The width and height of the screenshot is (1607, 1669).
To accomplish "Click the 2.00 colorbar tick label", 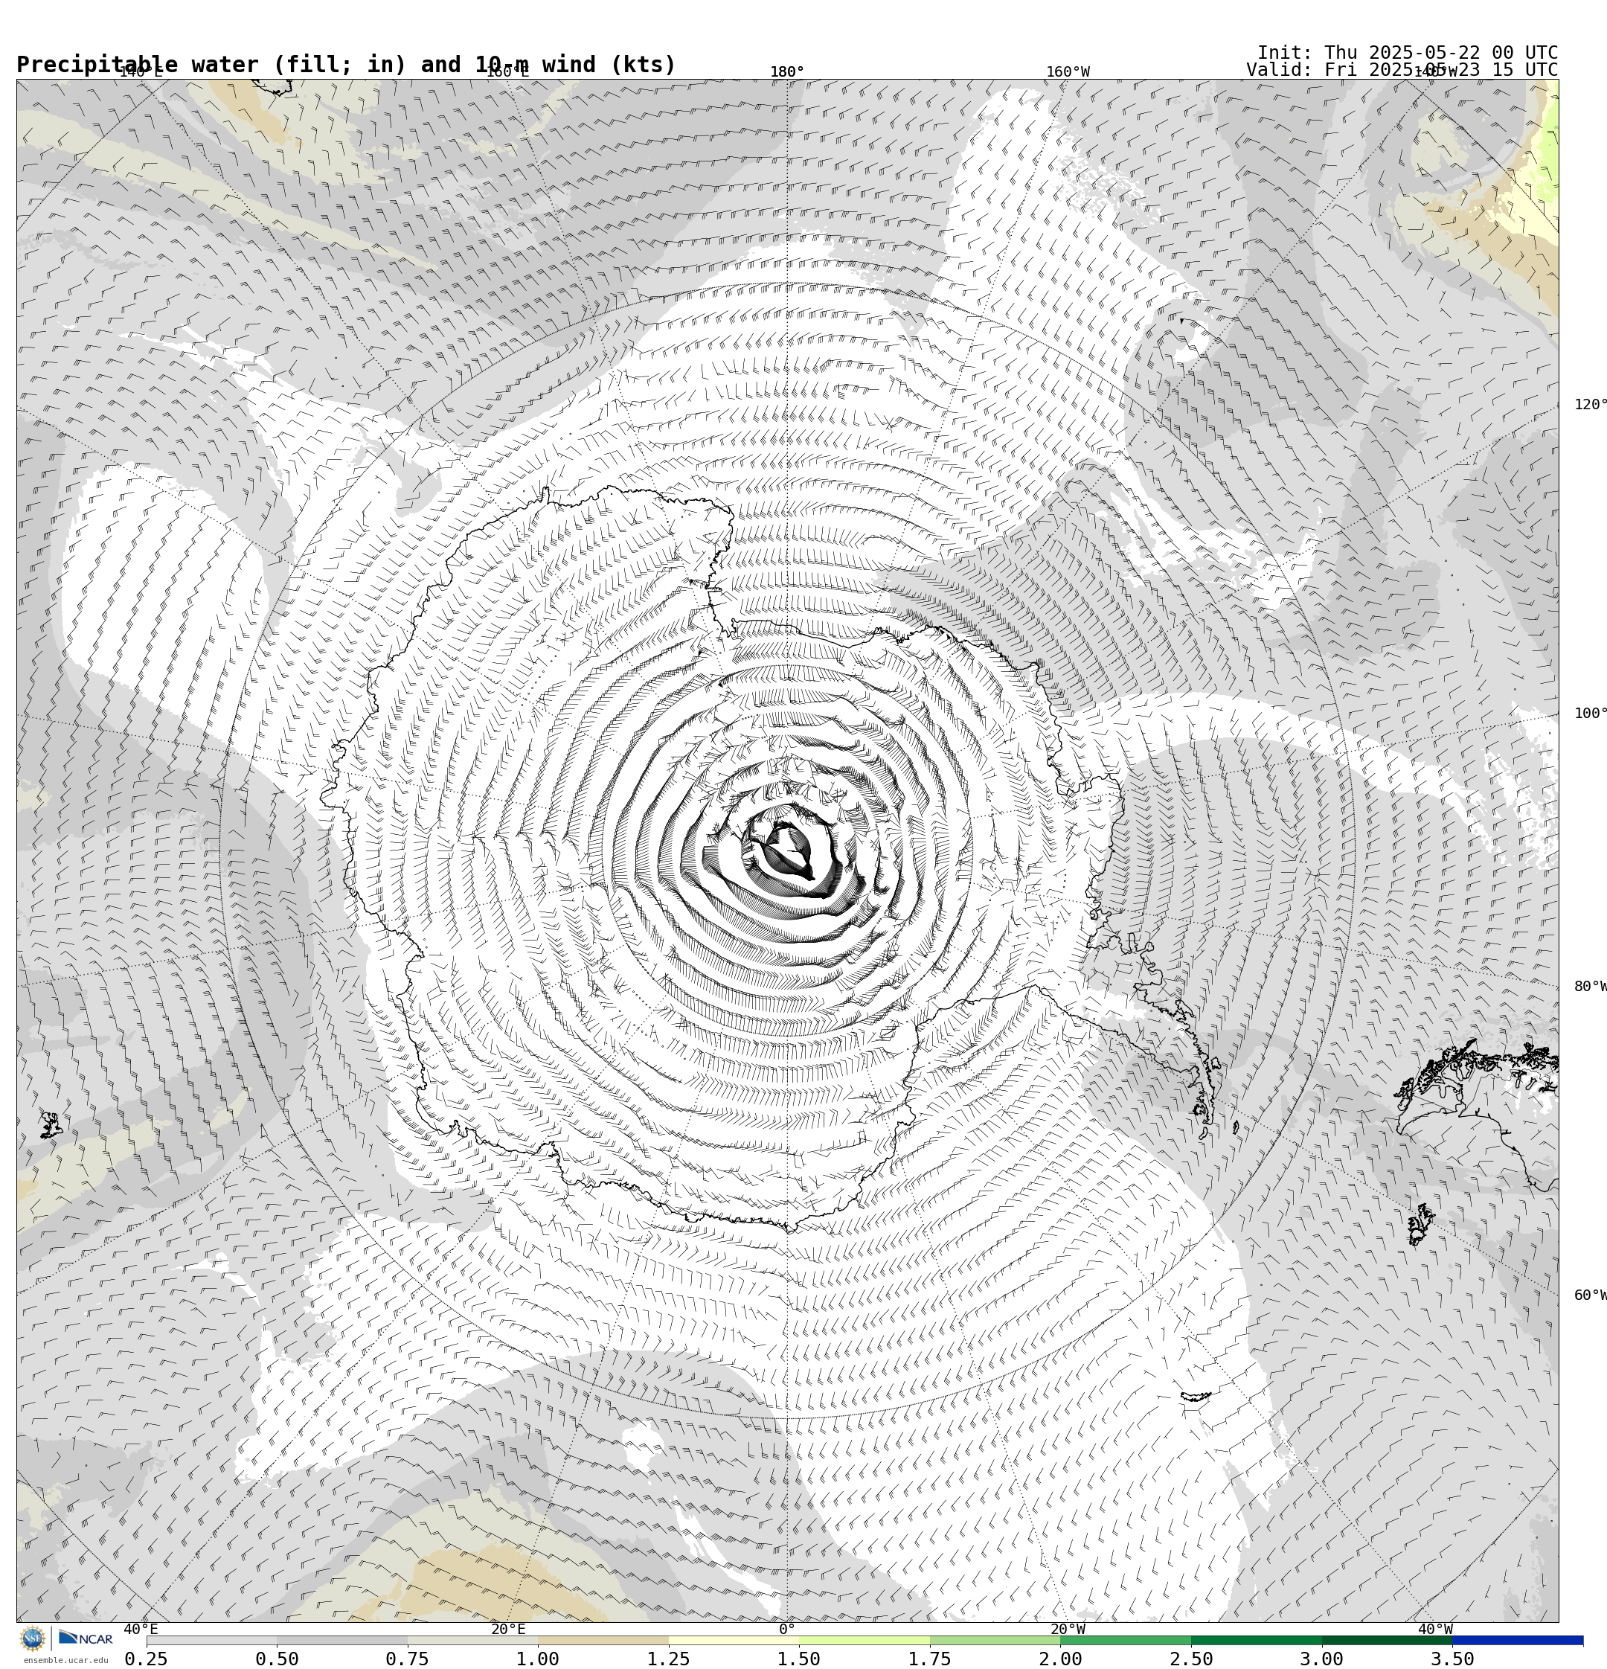I will coord(1060,1659).
